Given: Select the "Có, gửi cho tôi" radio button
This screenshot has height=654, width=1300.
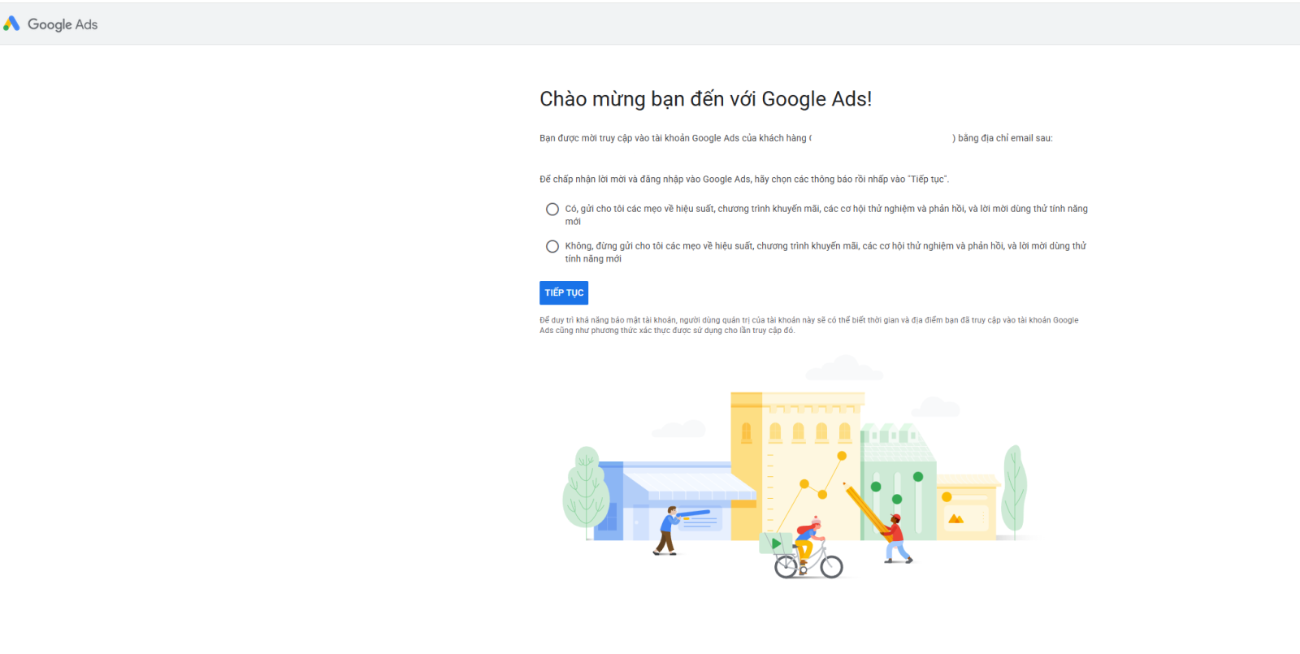Looking at the screenshot, I should 552,210.
